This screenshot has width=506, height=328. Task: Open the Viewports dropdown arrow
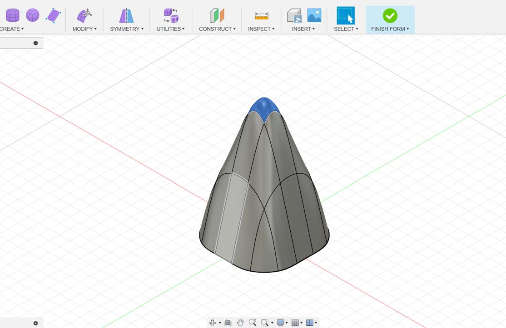[316, 323]
